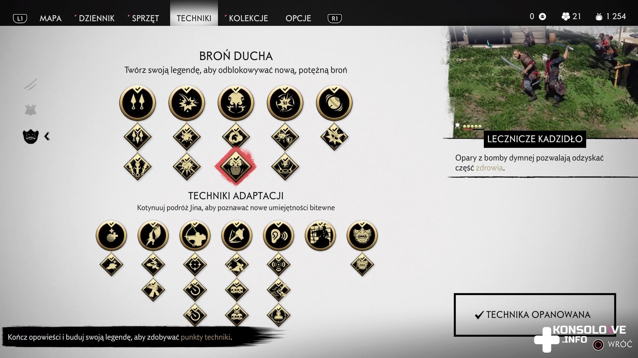This screenshot has width=638, height=358.
Task: Open the SPRZĘT tab
Action: (146, 18)
